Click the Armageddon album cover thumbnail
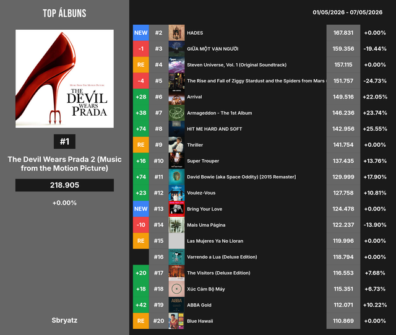 tap(176, 113)
